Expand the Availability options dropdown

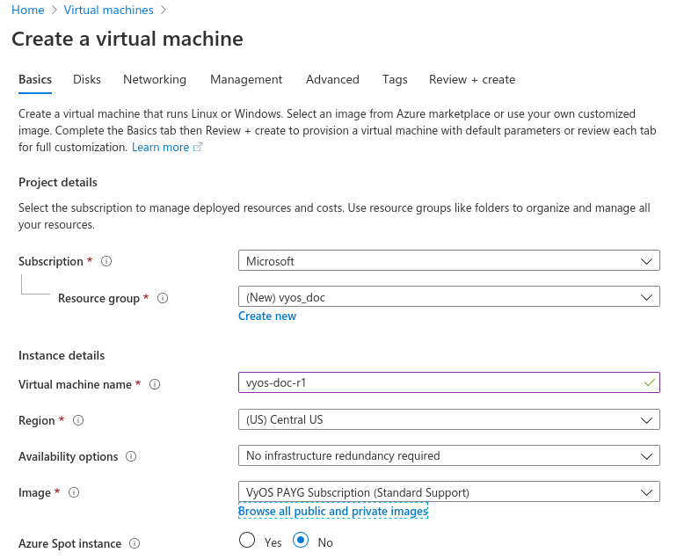tap(448, 455)
